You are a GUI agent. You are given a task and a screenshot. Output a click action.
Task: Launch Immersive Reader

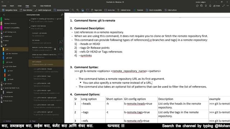click(x=61, y=10)
